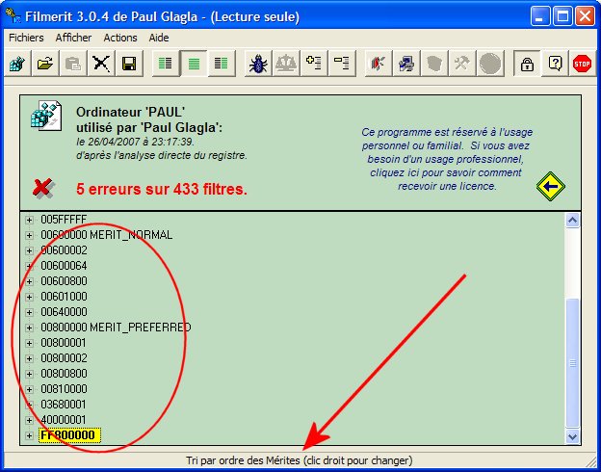Expand the 00601000 tree node
This screenshot has width=601, height=472.
point(29,297)
